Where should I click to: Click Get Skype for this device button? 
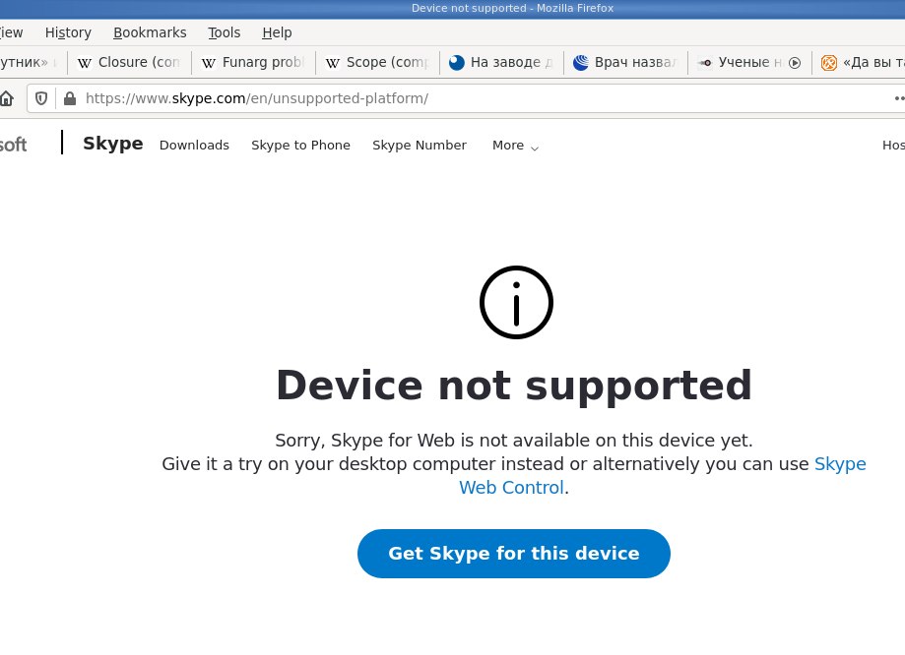[514, 554]
